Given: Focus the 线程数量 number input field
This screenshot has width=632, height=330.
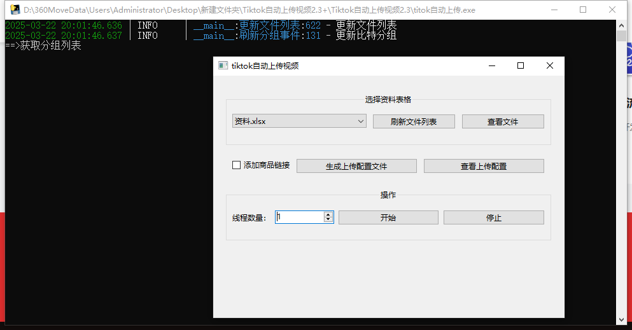Looking at the screenshot, I should point(299,217).
